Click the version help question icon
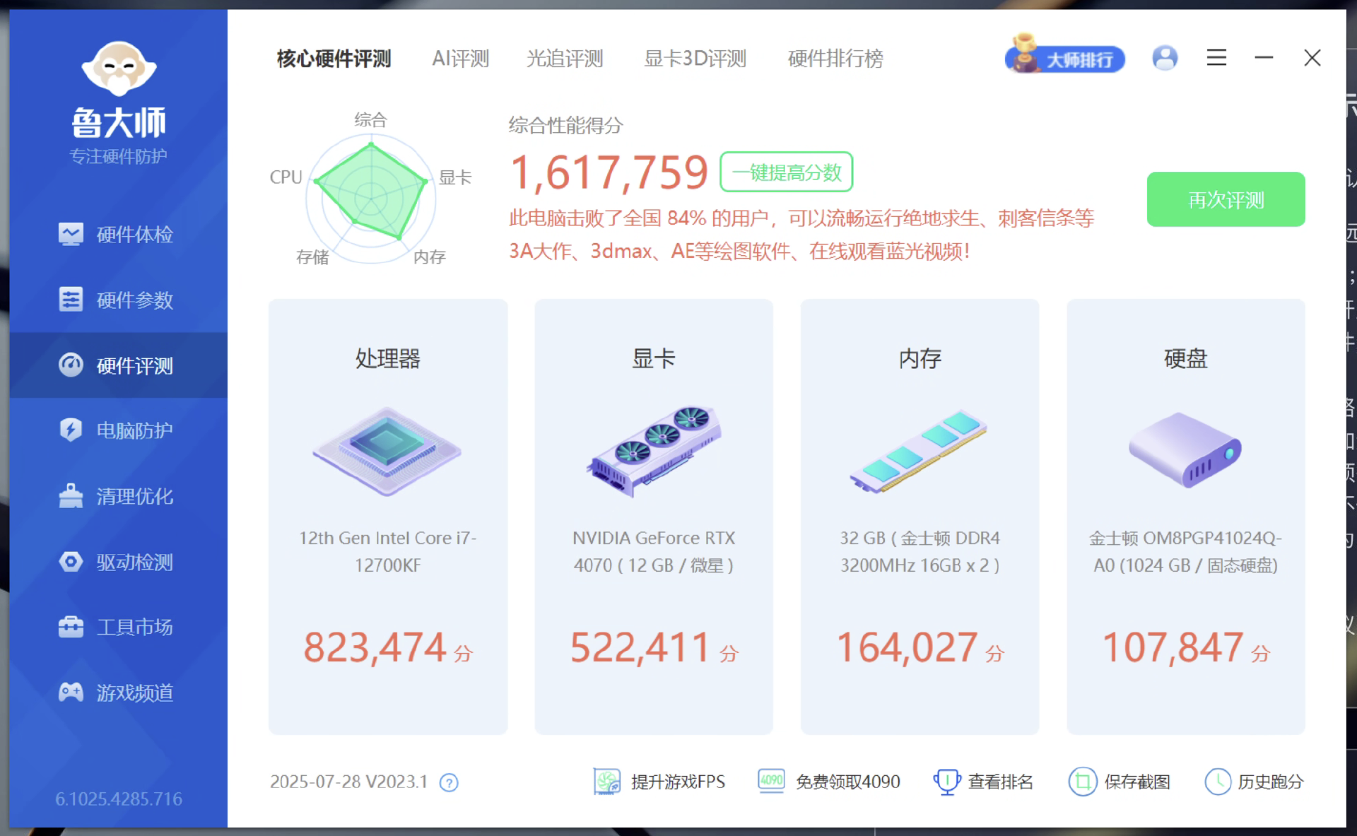Viewport: 1357px width, 836px height. [449, 782]
